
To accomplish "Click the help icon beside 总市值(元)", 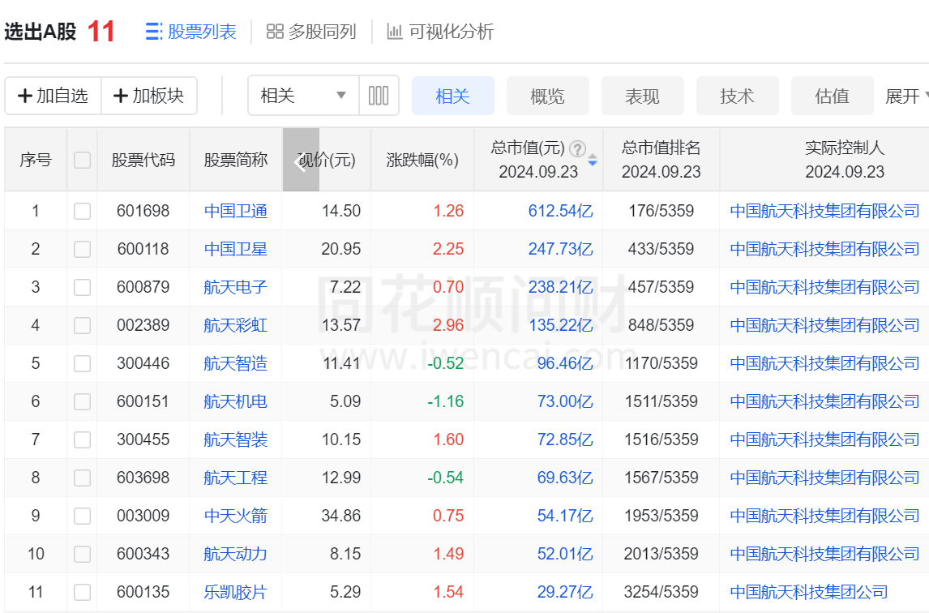I will 577,148.
